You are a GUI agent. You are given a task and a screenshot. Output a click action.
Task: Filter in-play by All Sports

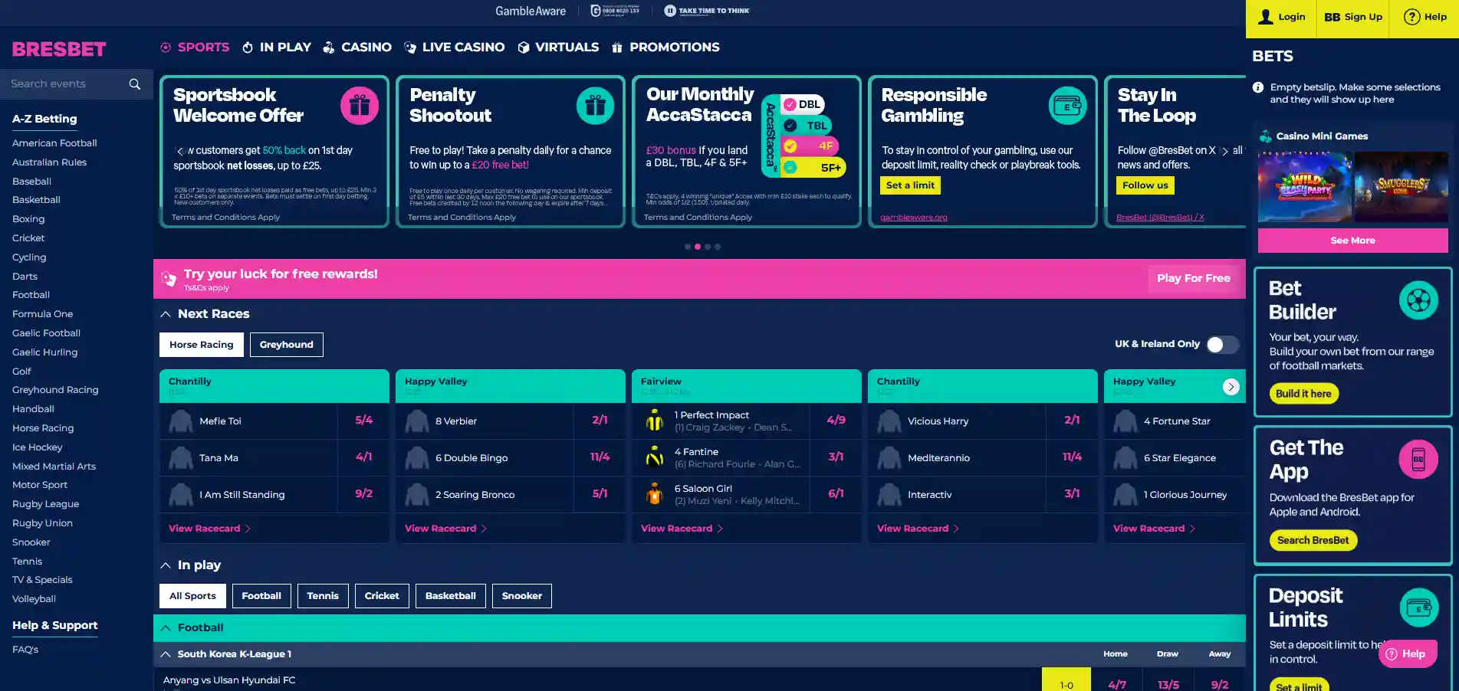(192, 596)
